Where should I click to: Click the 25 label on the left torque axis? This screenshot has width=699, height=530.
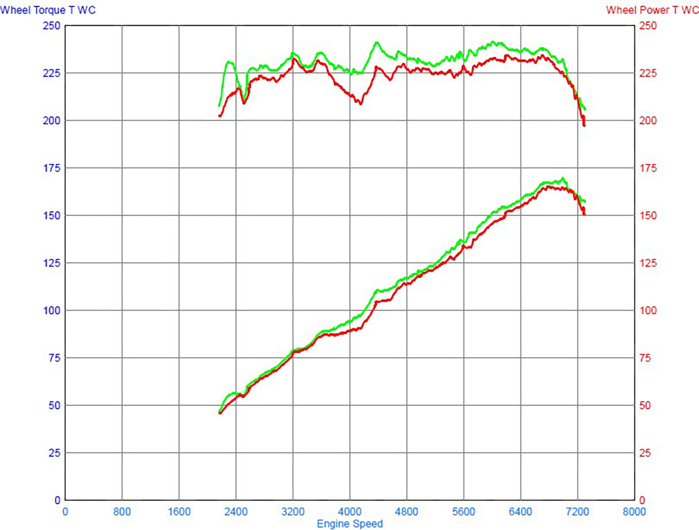click(54, 453)
